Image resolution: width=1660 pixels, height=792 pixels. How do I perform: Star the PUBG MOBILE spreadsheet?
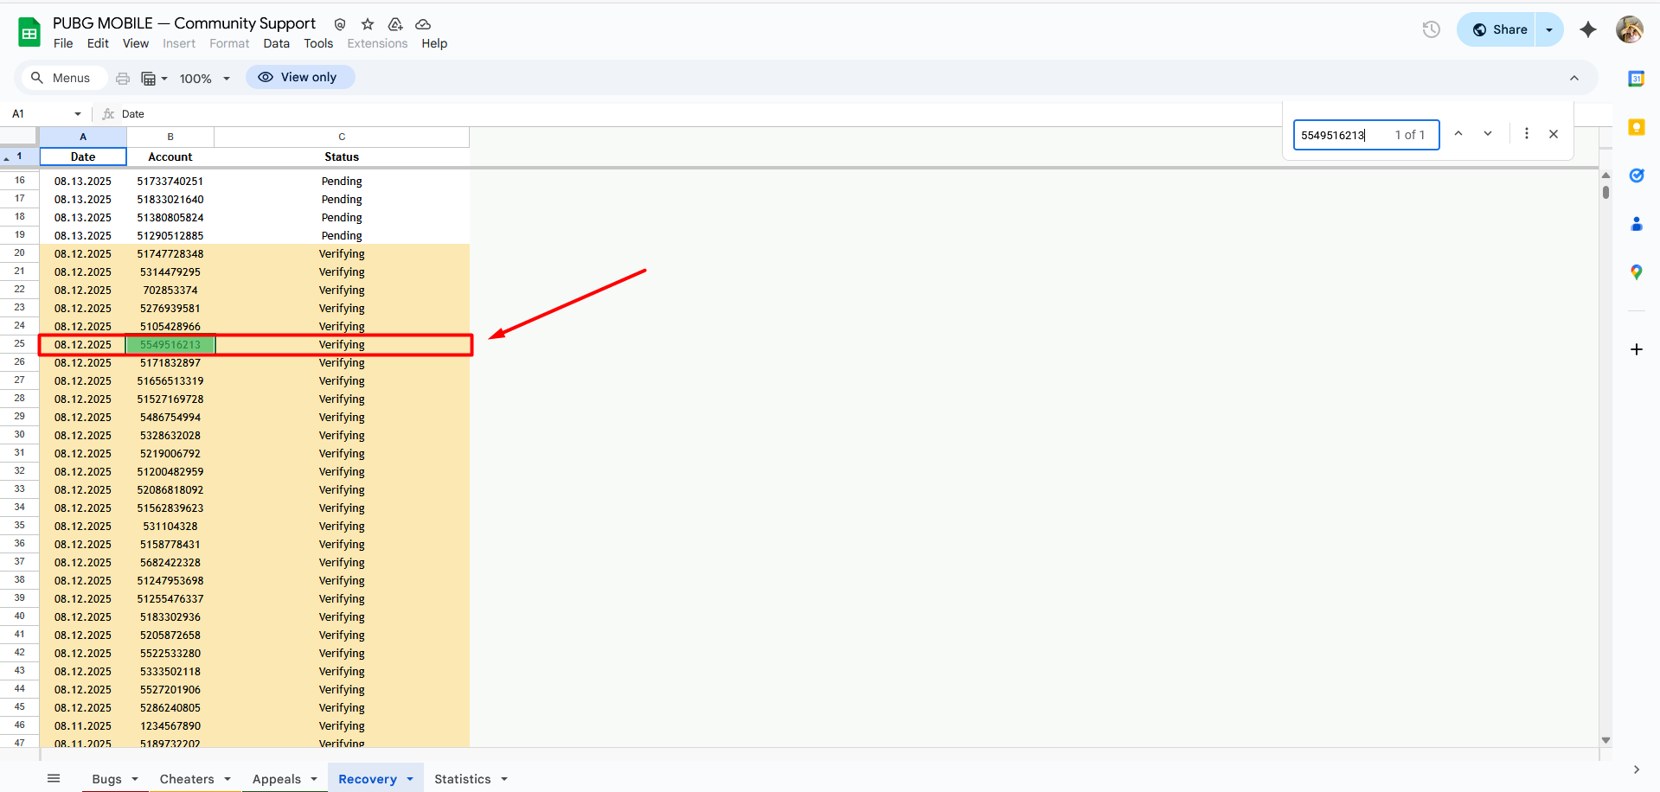click(368, 24)
